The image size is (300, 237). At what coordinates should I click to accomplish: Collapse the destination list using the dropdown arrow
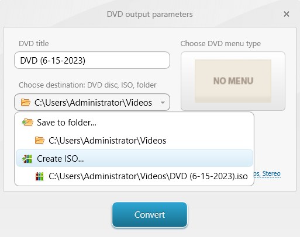[x=163, y=103]
